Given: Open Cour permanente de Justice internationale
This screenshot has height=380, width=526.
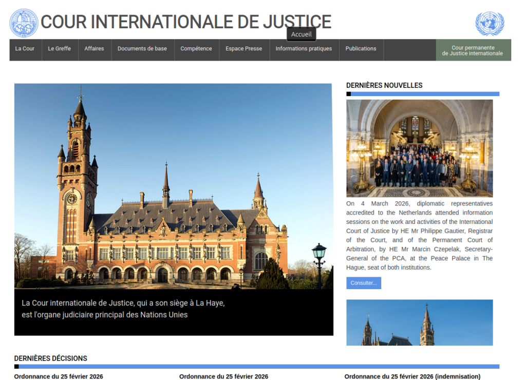Looking at the screenshot, I should [473, 50].
